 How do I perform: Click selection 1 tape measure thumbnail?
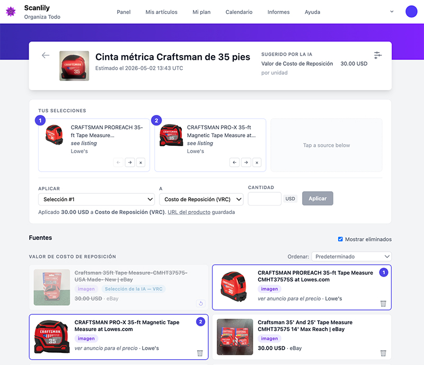click(x=55, y=135)
